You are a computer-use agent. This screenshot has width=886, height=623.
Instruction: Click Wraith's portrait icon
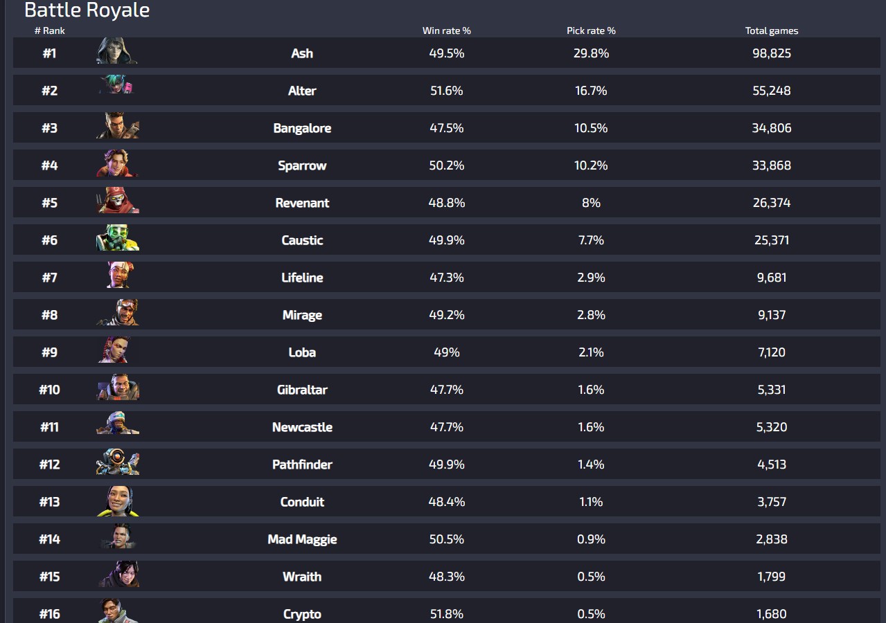(x=118, y=575)
